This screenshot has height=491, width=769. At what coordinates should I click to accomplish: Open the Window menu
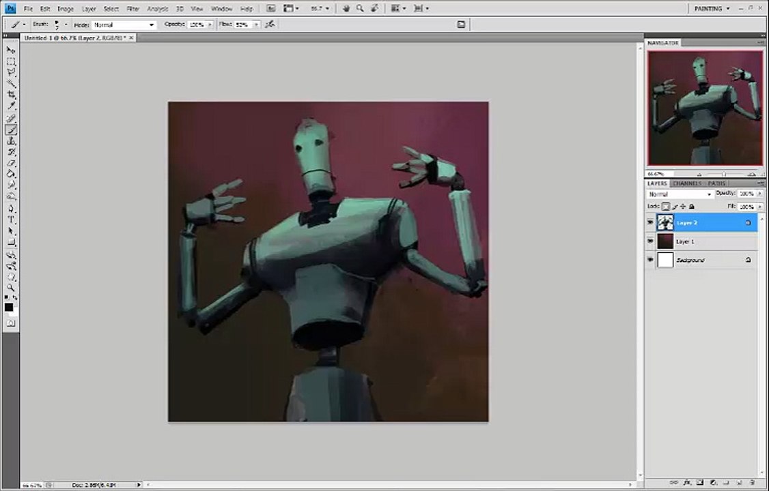221,9
